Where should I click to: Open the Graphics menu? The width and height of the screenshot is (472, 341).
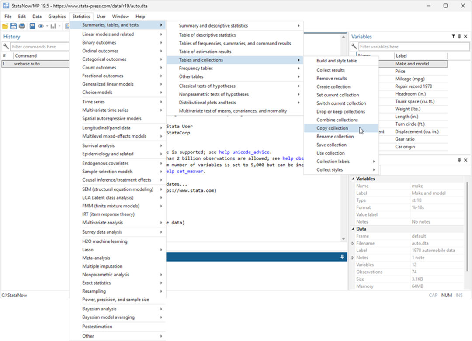pyautogui.click(x=56, y=17)
